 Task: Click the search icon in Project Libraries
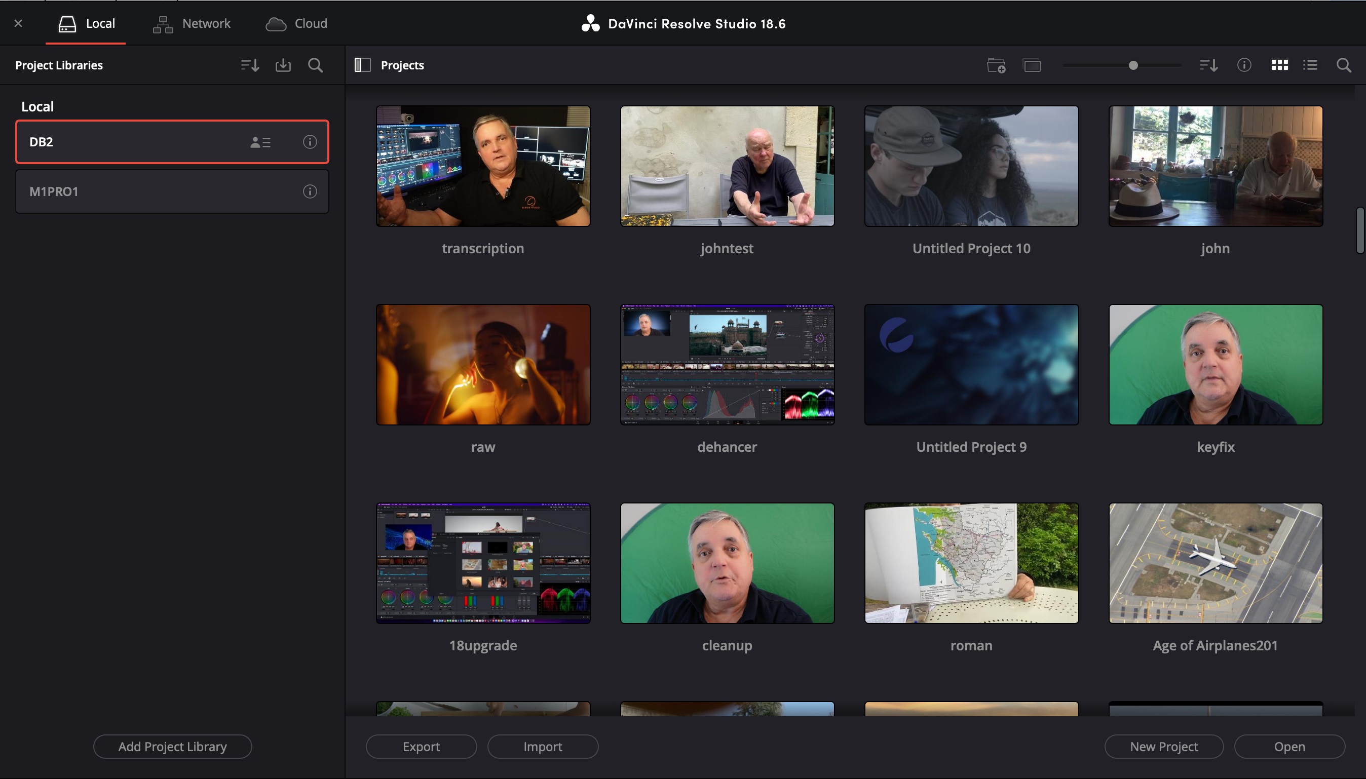click(x=316, y=65)
